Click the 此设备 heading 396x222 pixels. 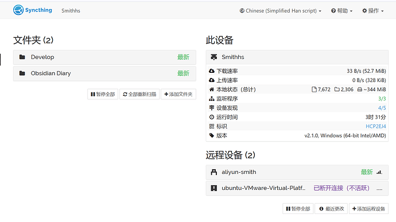219,40
